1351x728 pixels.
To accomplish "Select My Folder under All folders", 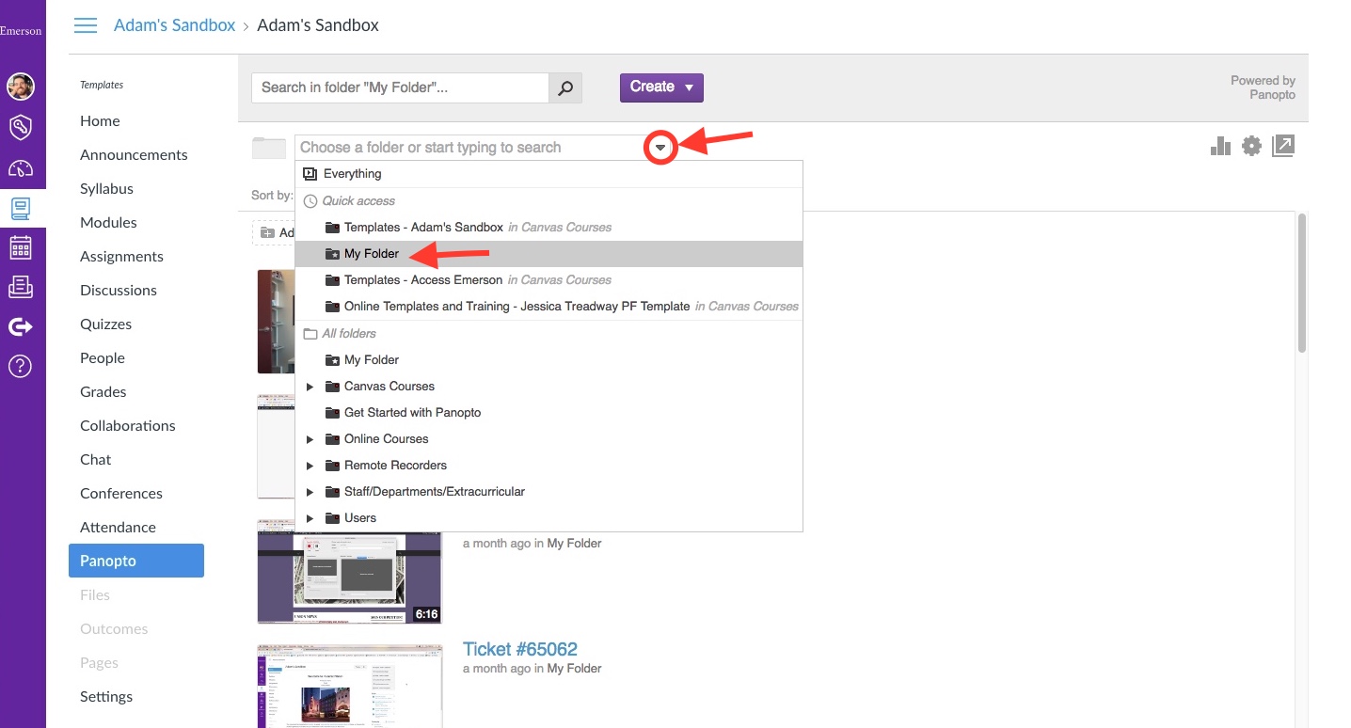I will pyautogui.click(x=548, y=360).
